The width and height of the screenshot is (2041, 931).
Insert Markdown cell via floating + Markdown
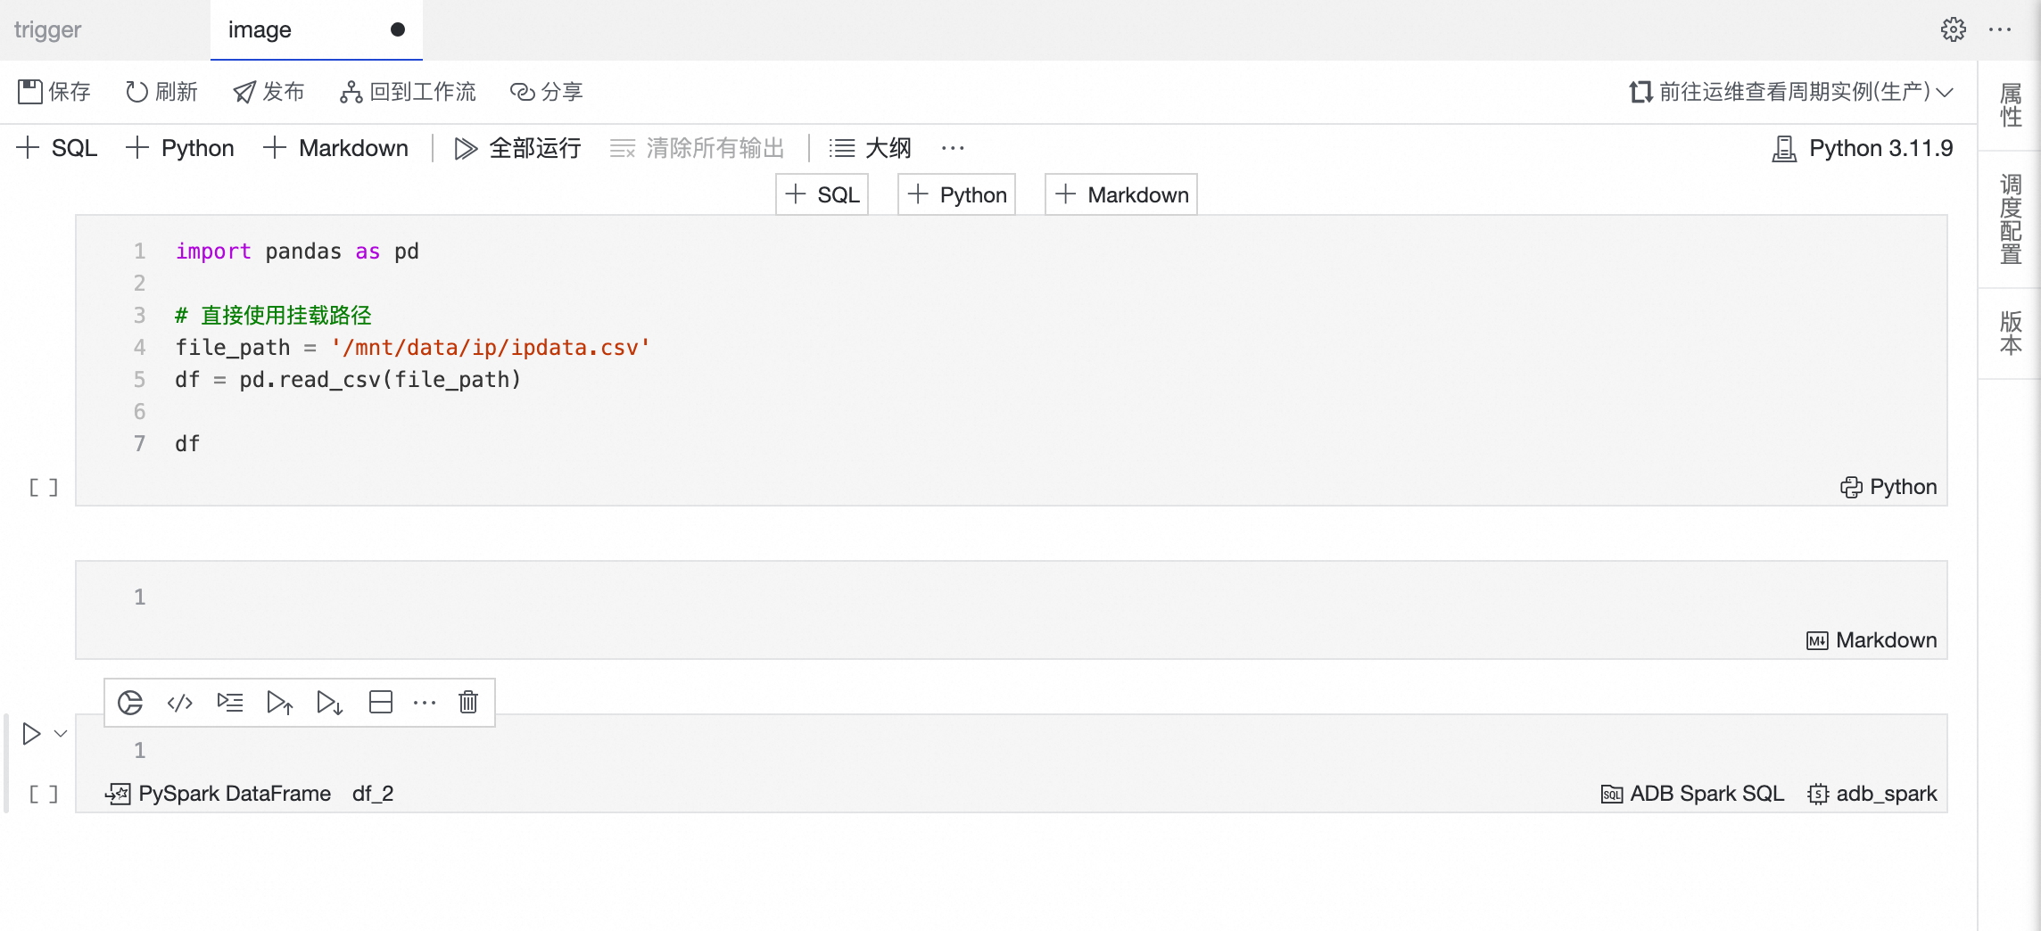[x=1121, y=194]
